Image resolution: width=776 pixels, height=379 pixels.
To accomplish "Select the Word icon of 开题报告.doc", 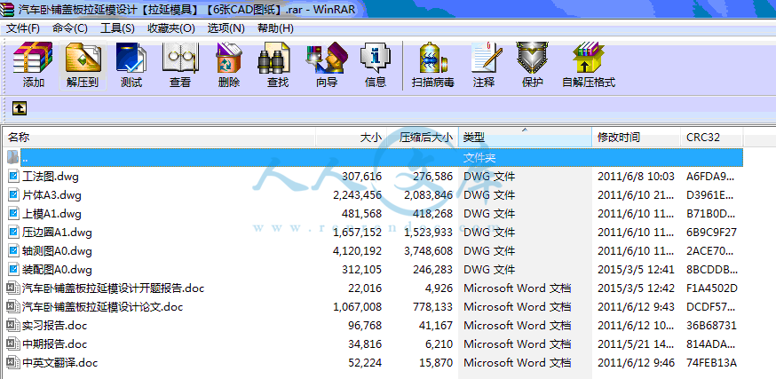I will (12, 288).
